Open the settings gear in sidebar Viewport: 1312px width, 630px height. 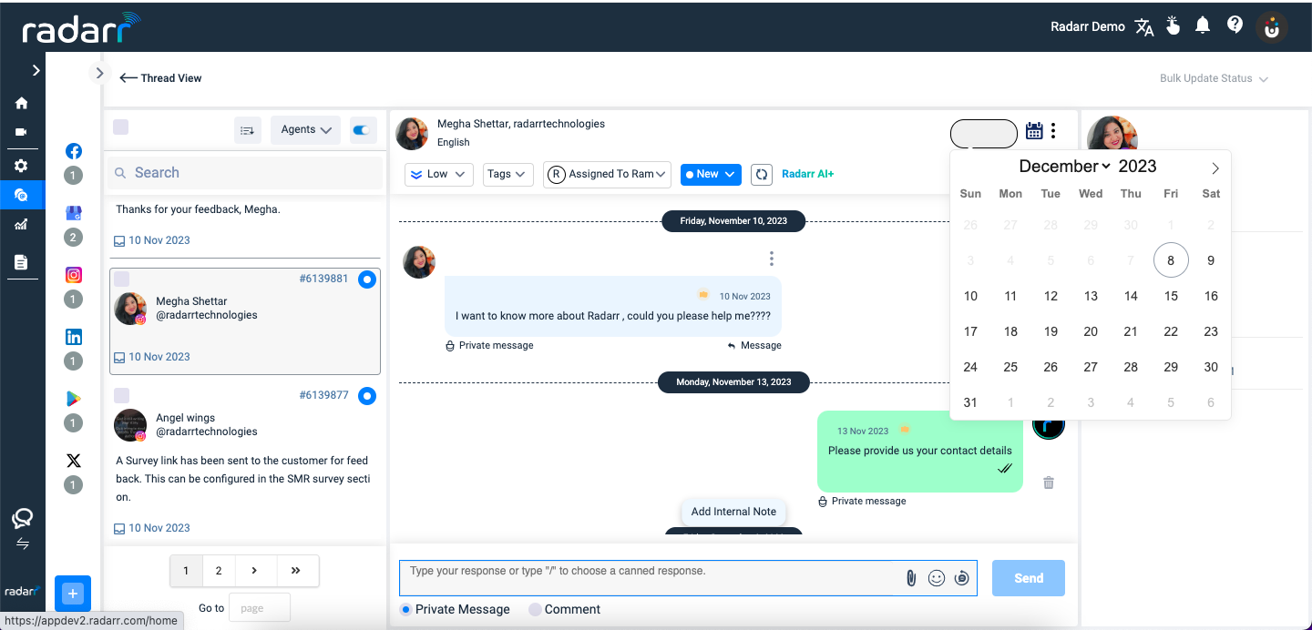point(21,166)
